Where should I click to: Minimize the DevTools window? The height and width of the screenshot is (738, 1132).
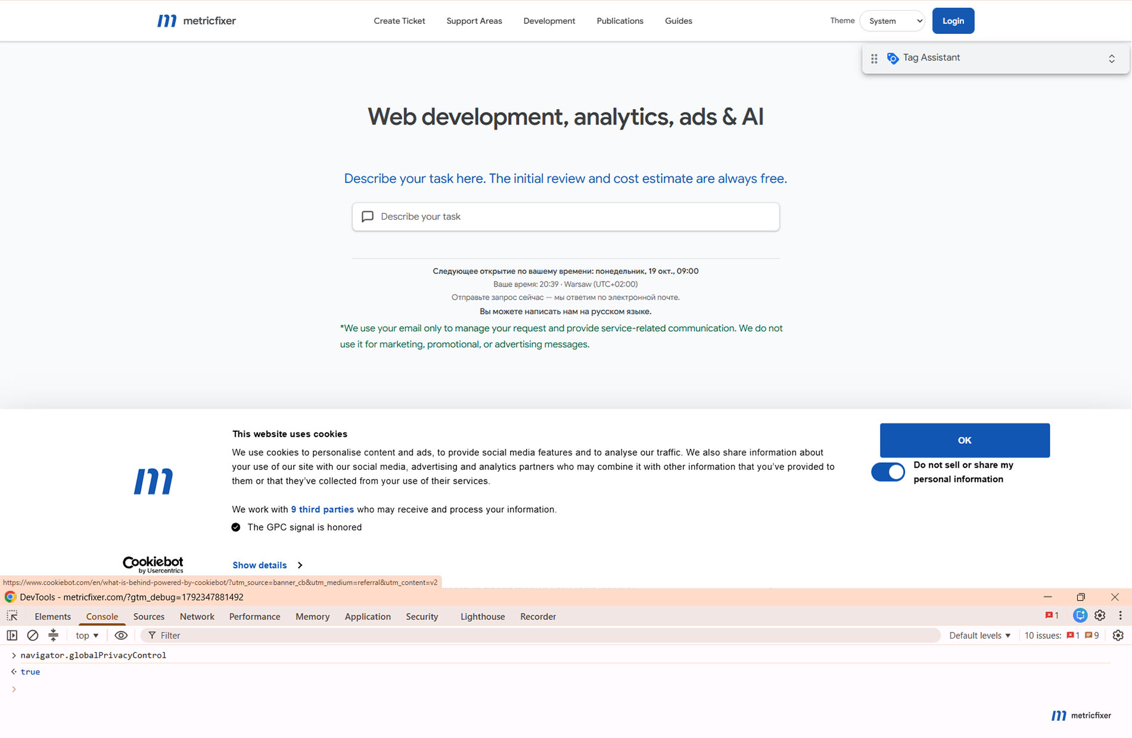(x=1047, y=597)
